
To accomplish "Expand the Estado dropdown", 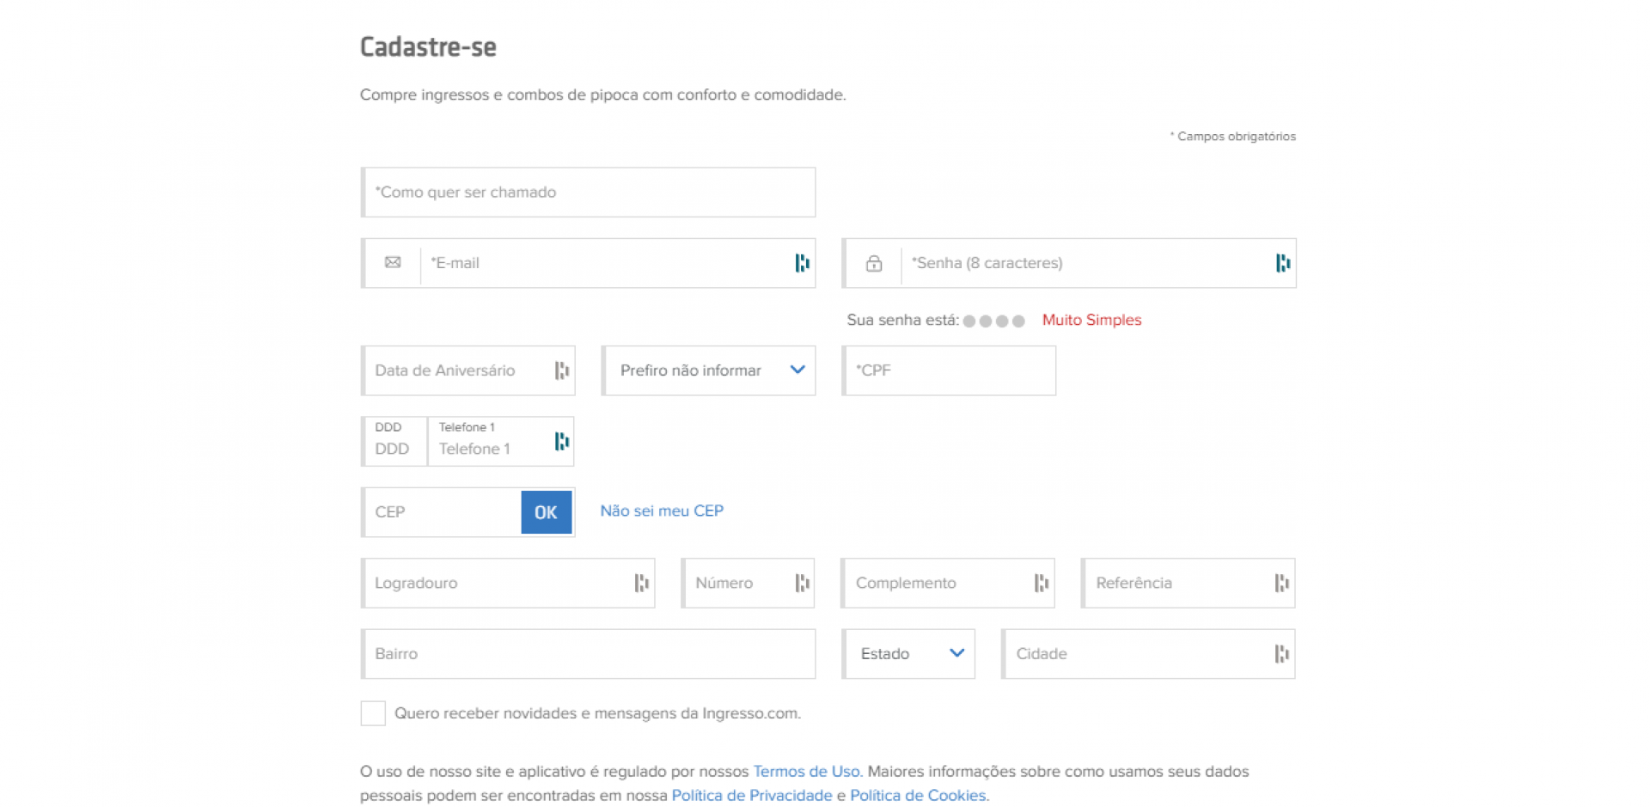I will tap(909, 654).
